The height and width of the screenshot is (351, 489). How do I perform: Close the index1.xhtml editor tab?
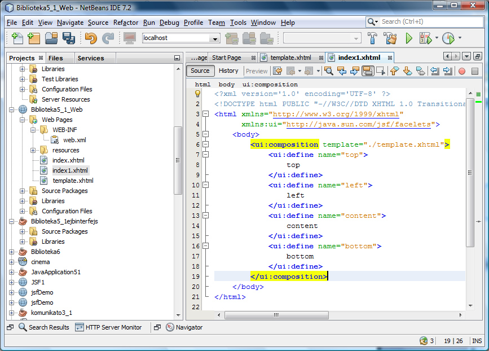coord(390,58)
